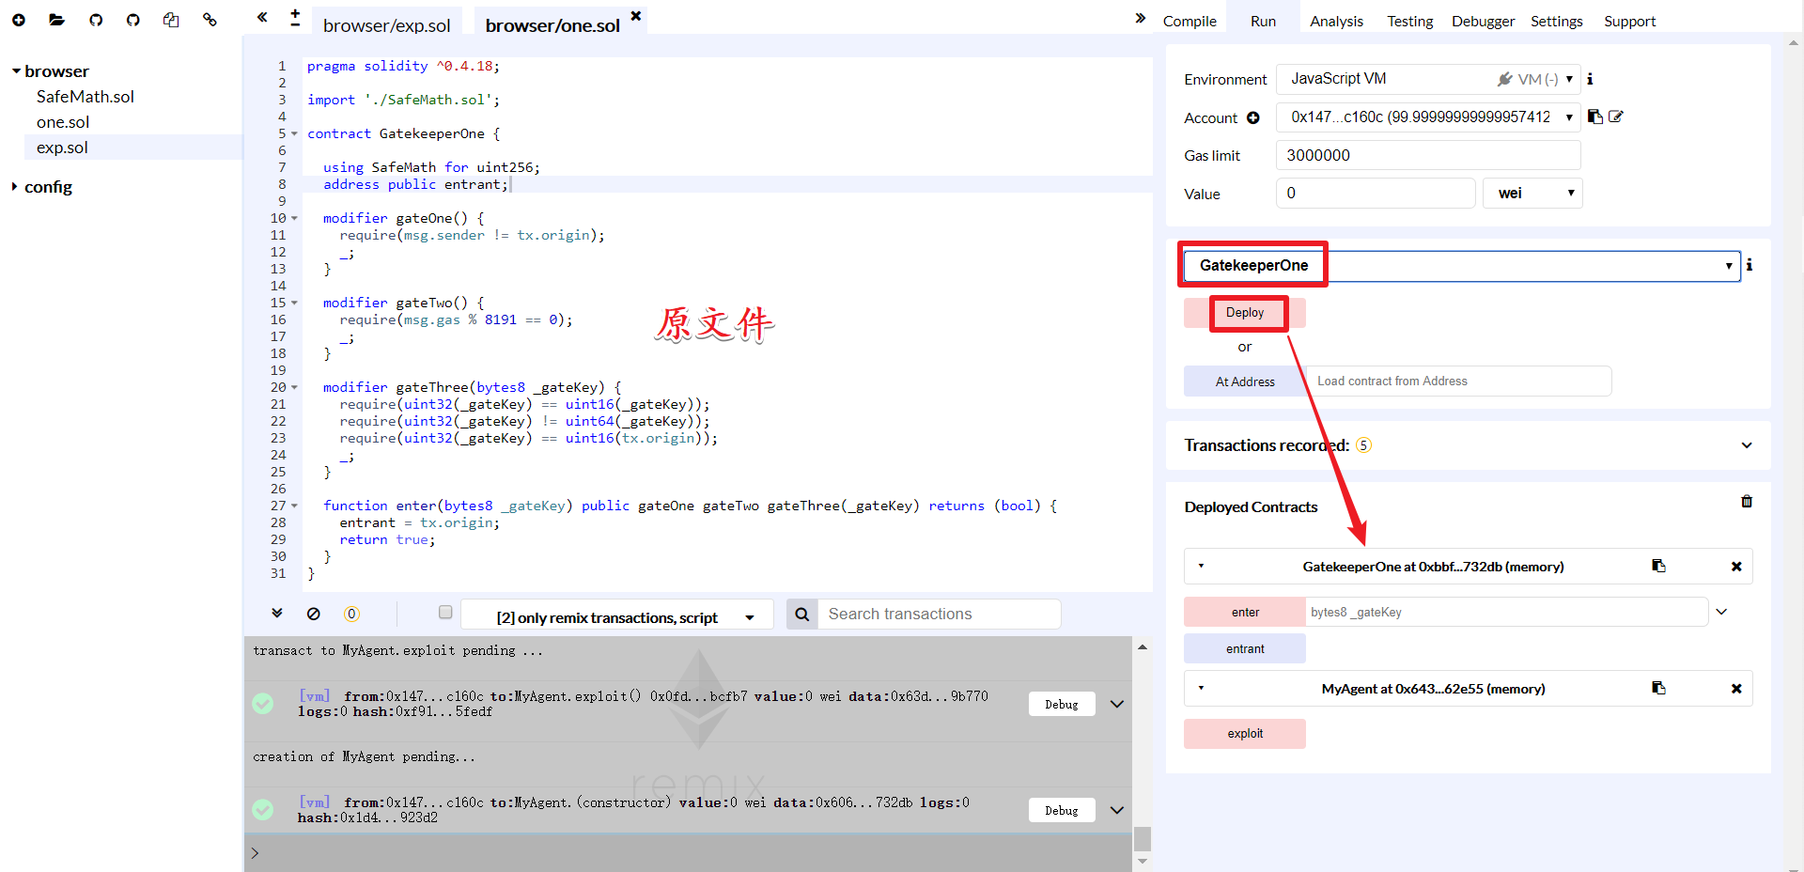Select exp.sol in file explorer
Image resolution: width=1804 pixels, height=872 pixels.
[x=62, y=148]
